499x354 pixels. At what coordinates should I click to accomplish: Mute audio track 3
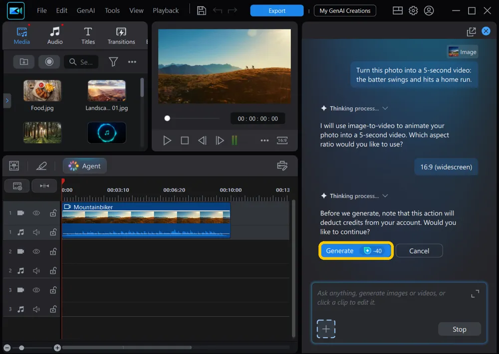(x=36, y=309)
